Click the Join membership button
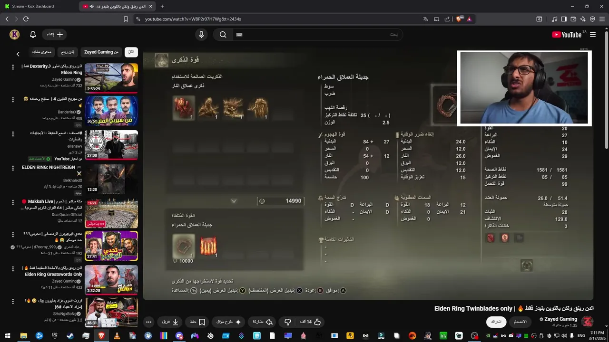This screenshot has width=609, height=342. (520, 322)
